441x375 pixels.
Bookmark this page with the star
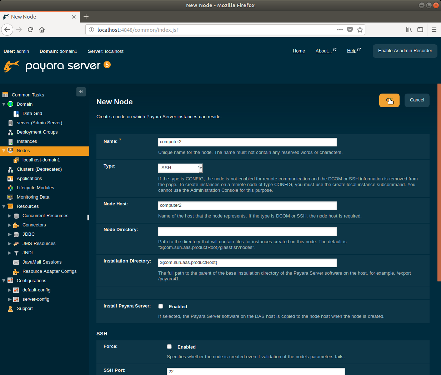point(360,30)
